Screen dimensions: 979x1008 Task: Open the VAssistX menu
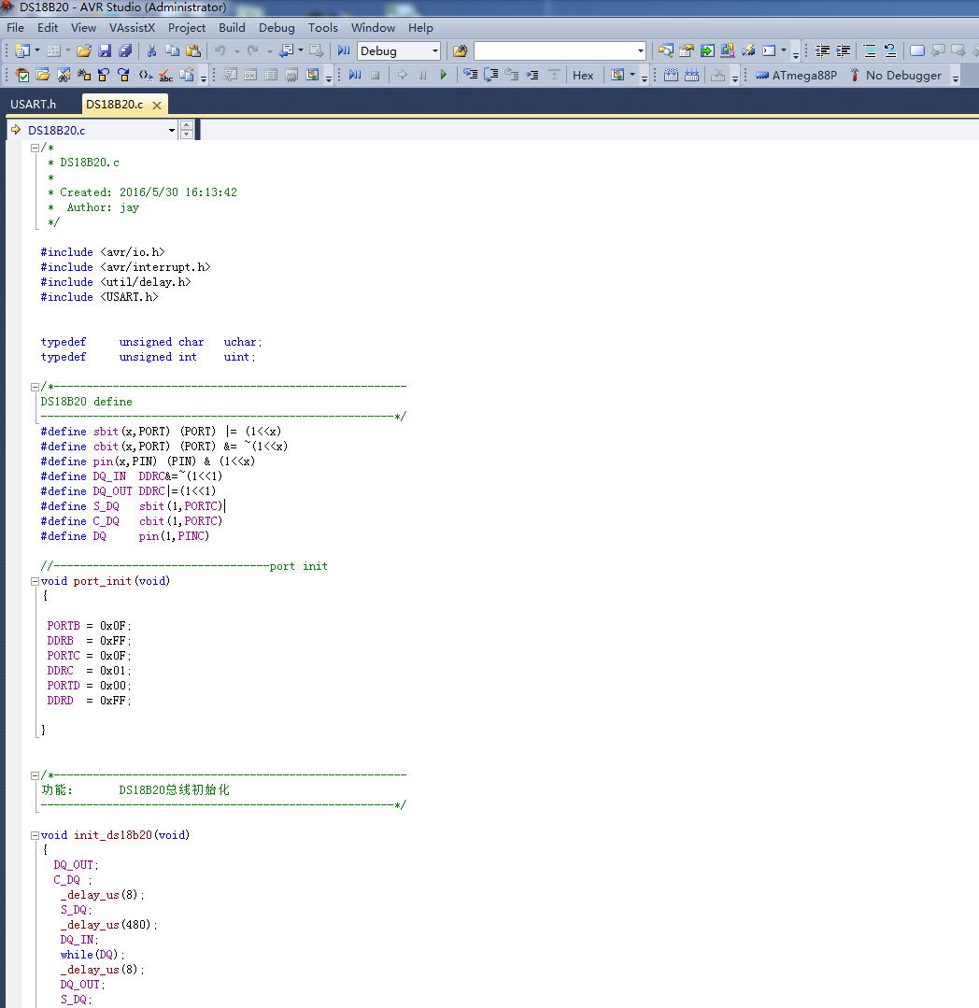(132, 28)
